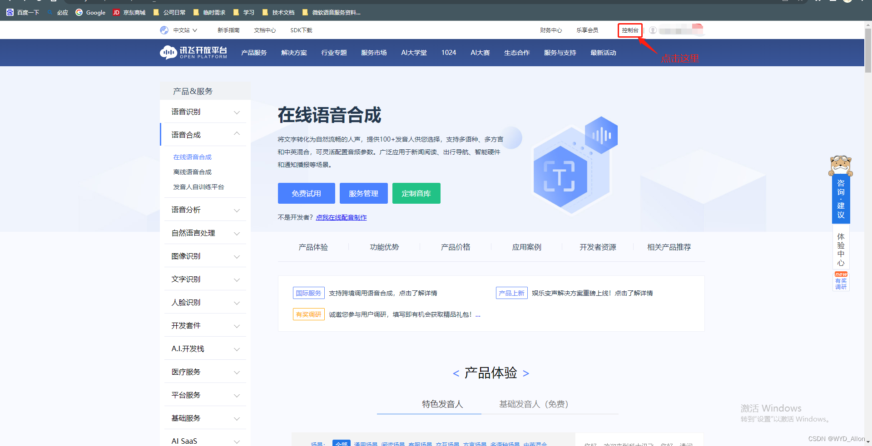
Task: Open the 新手指南 link
Action: click(228, 30)
